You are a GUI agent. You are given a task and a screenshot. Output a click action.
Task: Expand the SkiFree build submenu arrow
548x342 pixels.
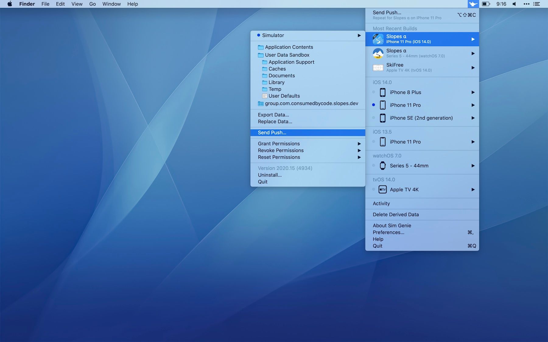coord(473,68)
